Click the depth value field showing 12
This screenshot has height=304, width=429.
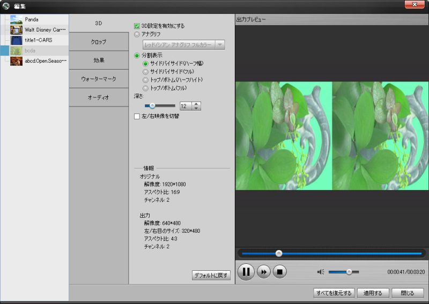click(186, 106)
